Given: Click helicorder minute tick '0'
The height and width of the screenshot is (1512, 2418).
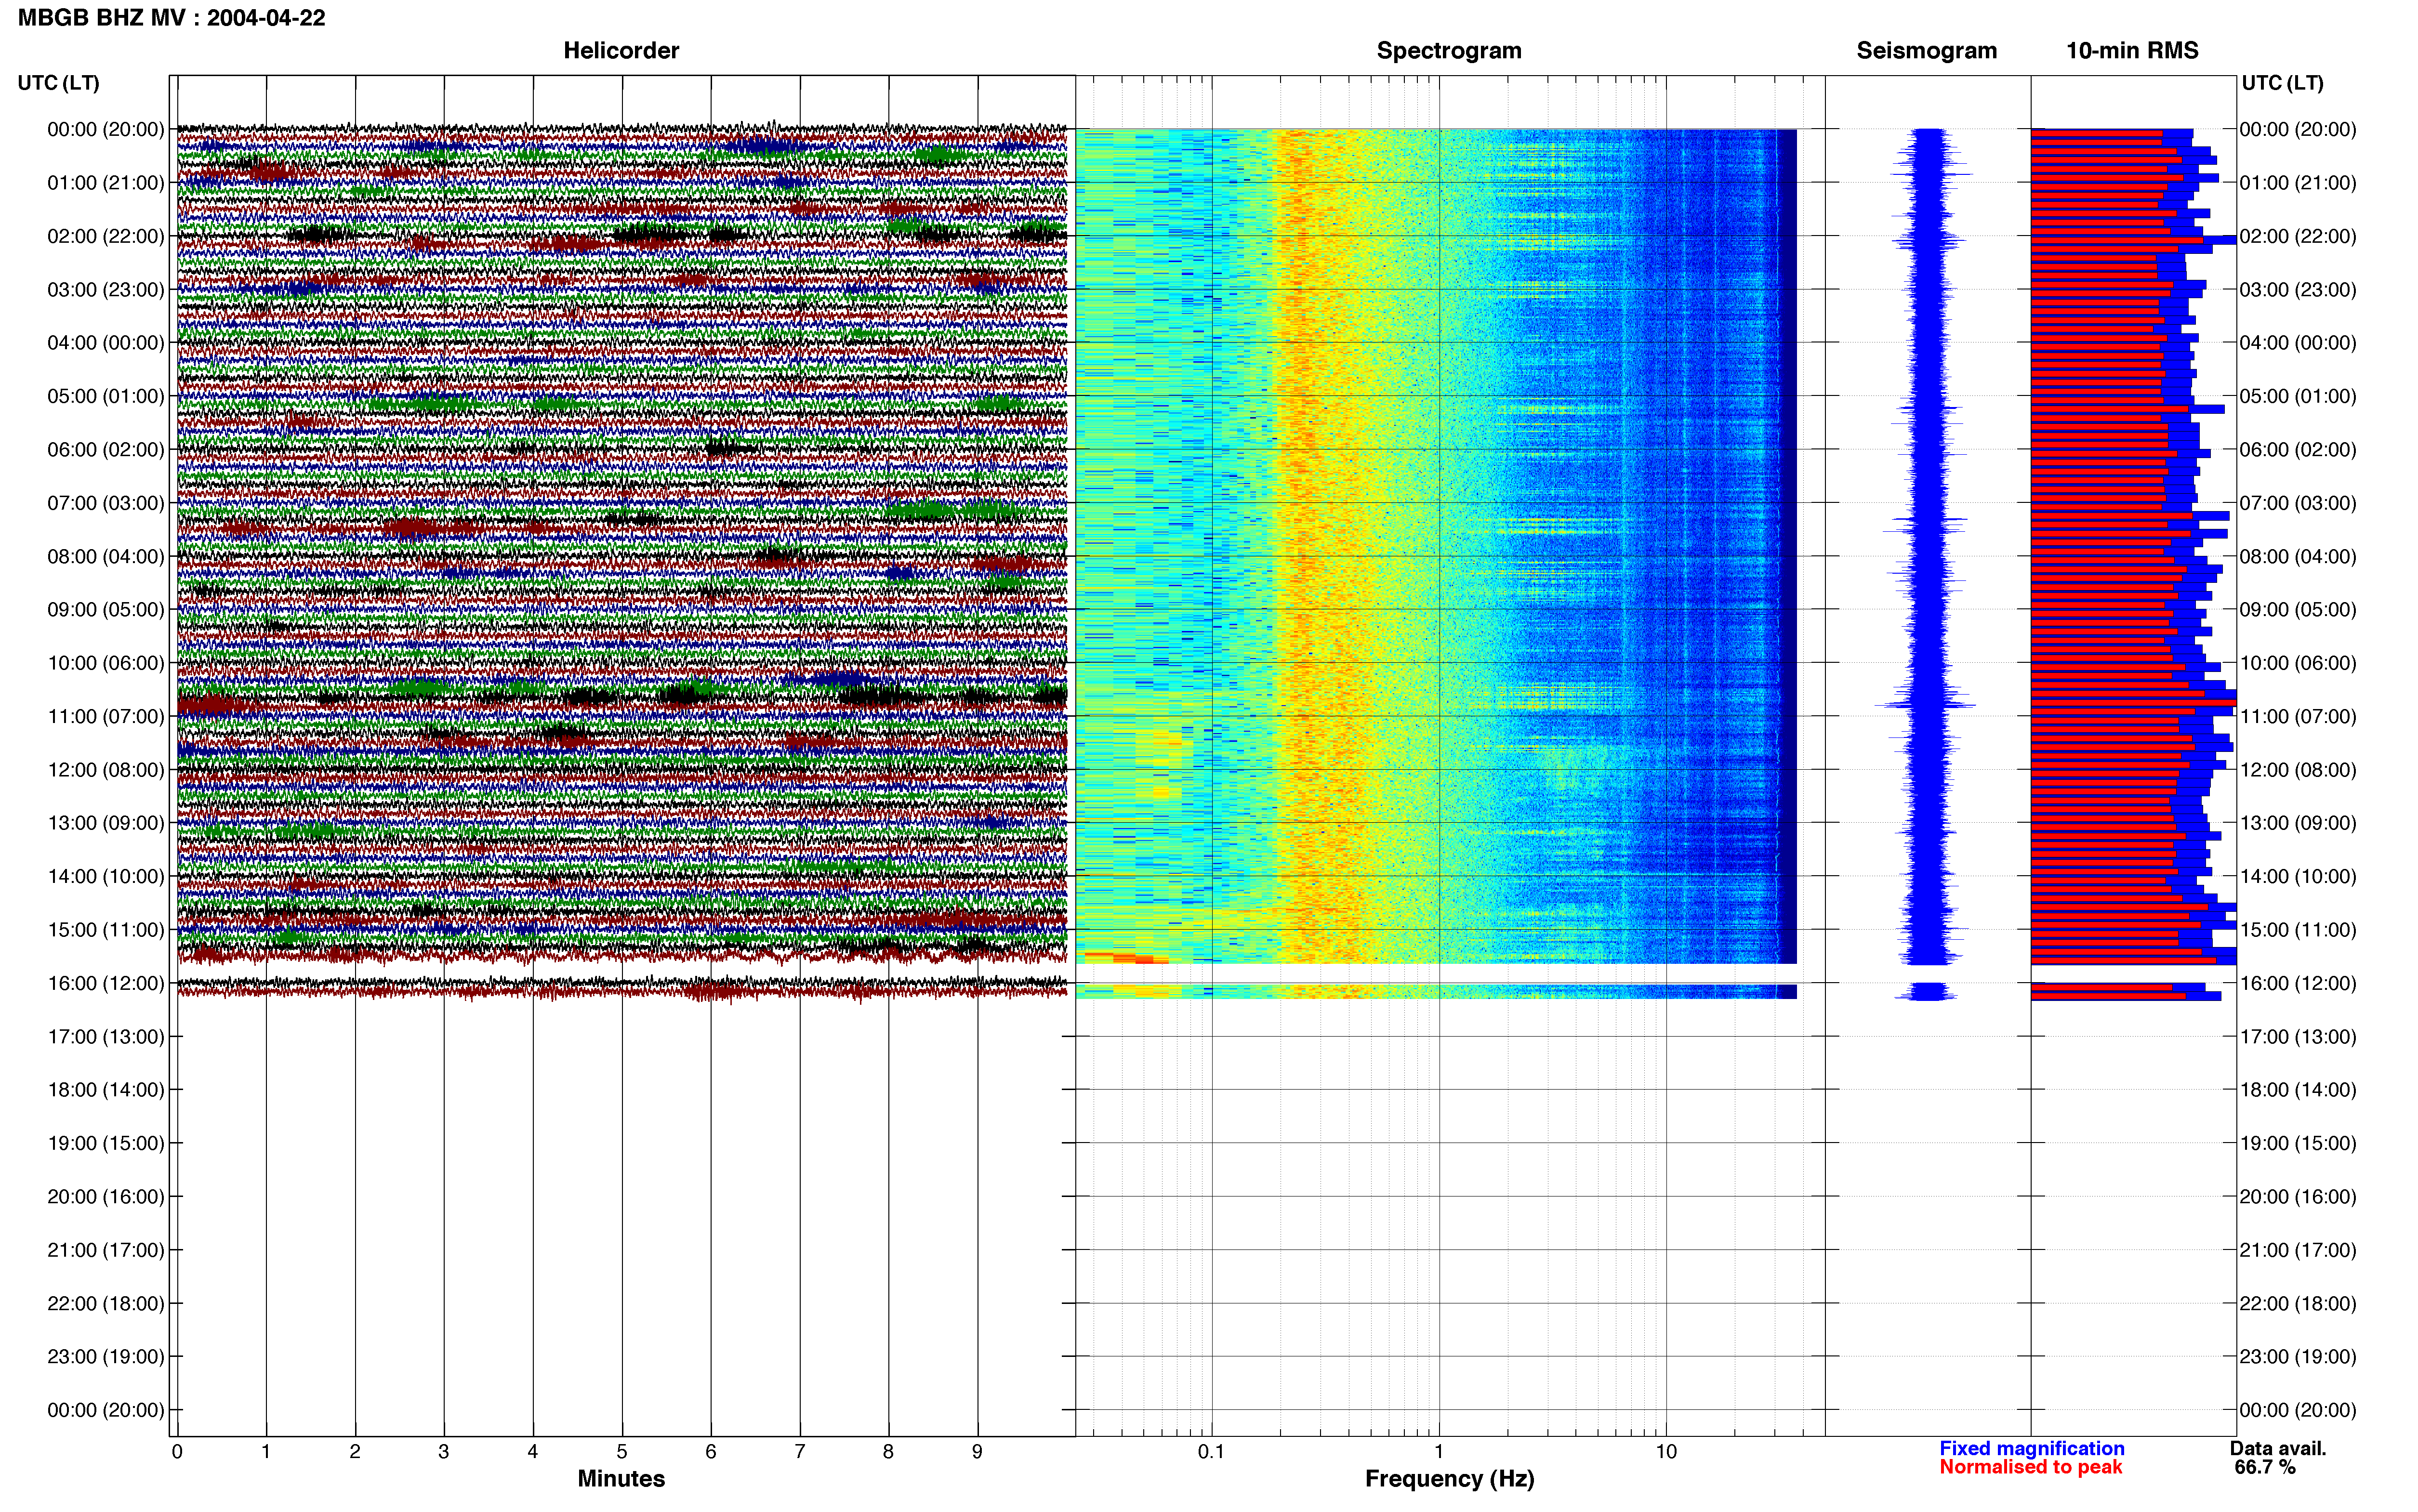Looking at the screenshot, I should 177,1452.
